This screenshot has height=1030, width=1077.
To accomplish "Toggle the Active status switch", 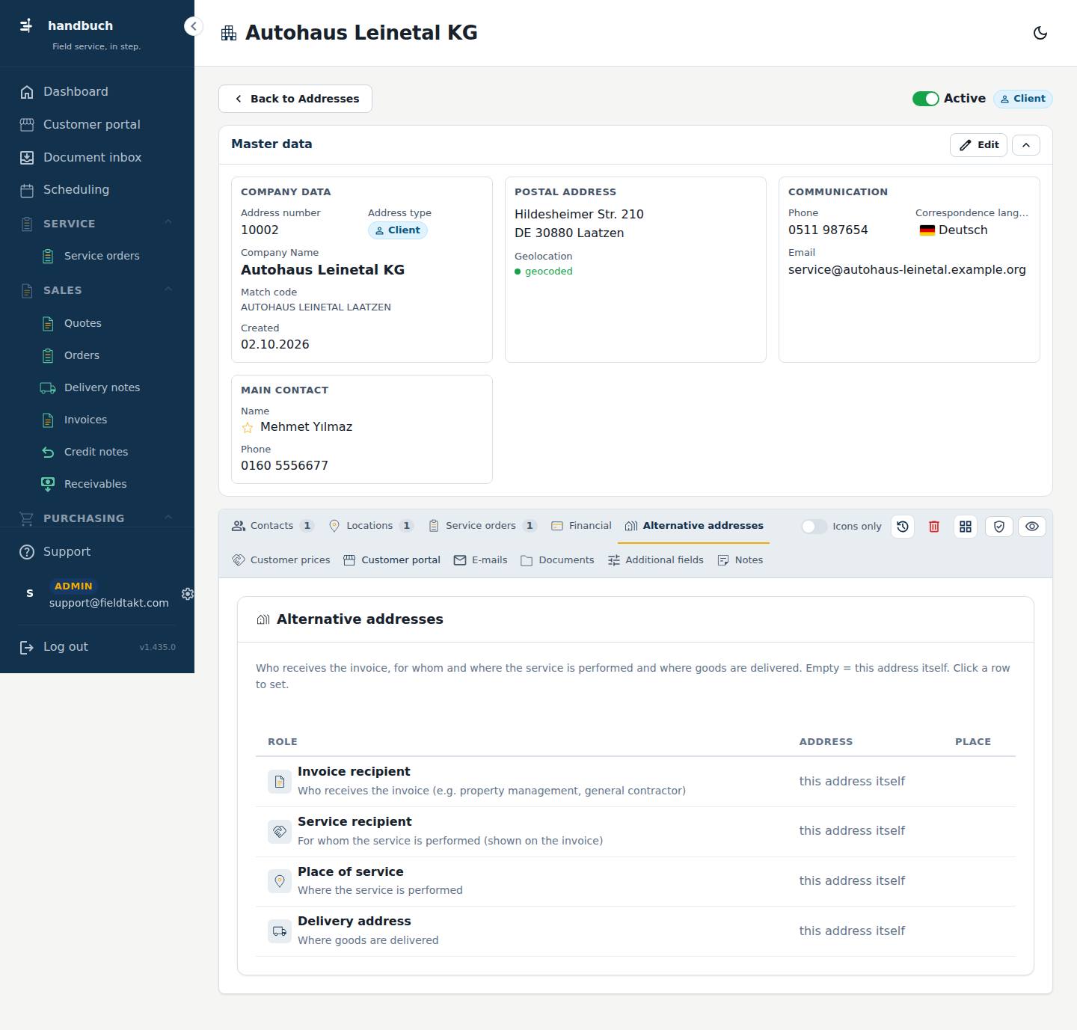I will (x=926, y=99).
